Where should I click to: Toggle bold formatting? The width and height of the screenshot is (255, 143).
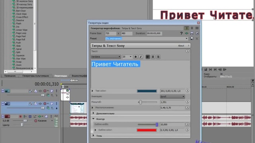[135, 57]
